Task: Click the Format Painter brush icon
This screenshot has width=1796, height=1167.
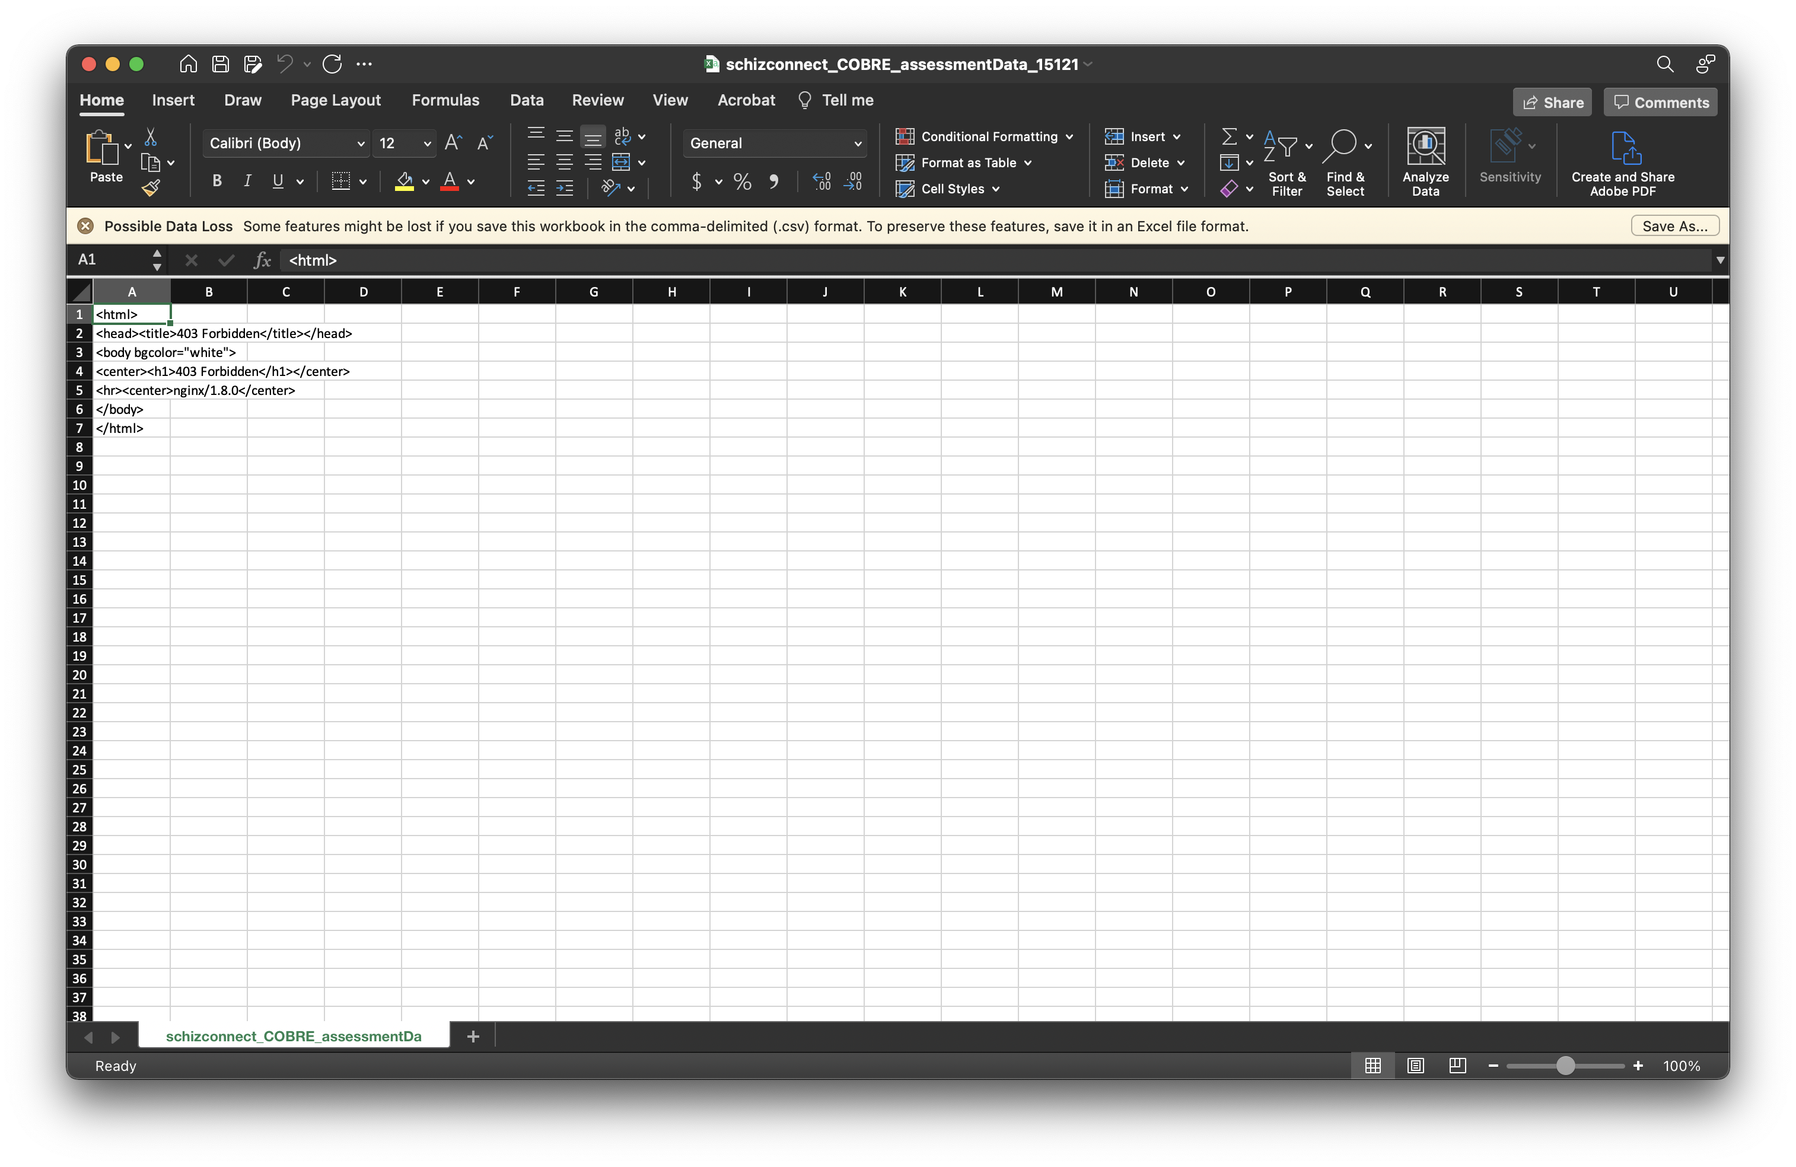Action: (151, 188)
